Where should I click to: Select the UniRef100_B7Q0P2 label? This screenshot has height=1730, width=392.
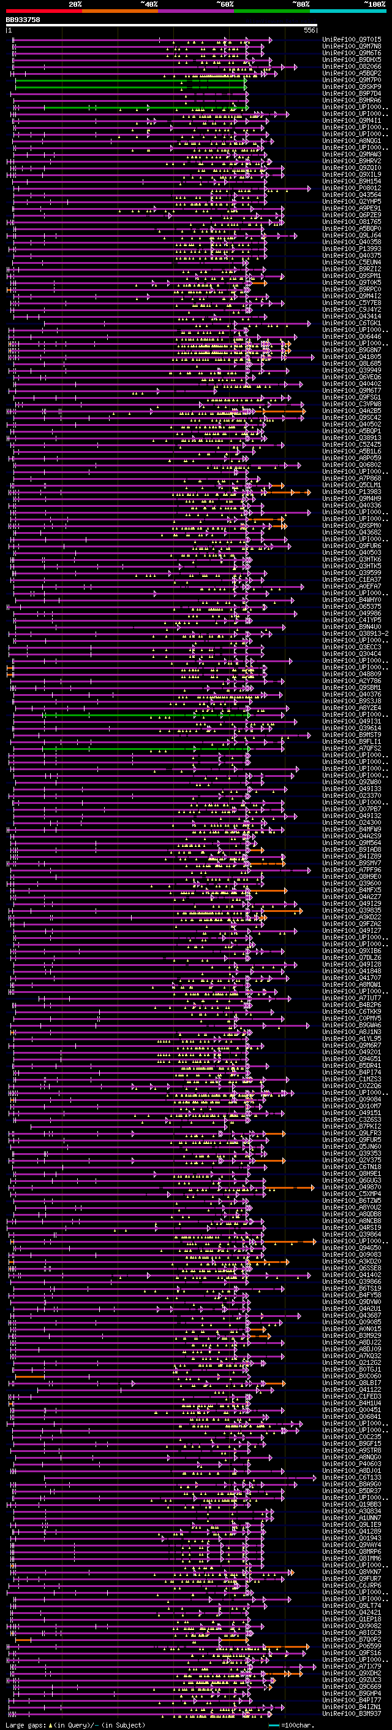[352, 1639]
